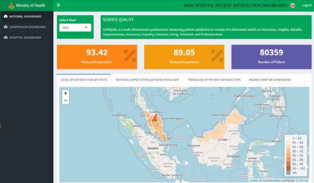Select Level of Satisfaction by State tab
Screen dimensions: 314x183
click(84, 80)
